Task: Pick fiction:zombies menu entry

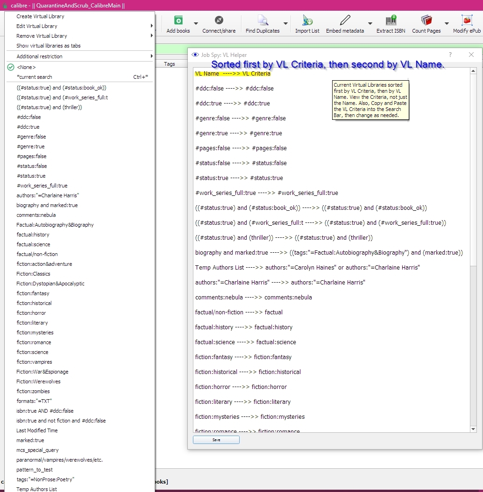Action: tap(80, 391)
